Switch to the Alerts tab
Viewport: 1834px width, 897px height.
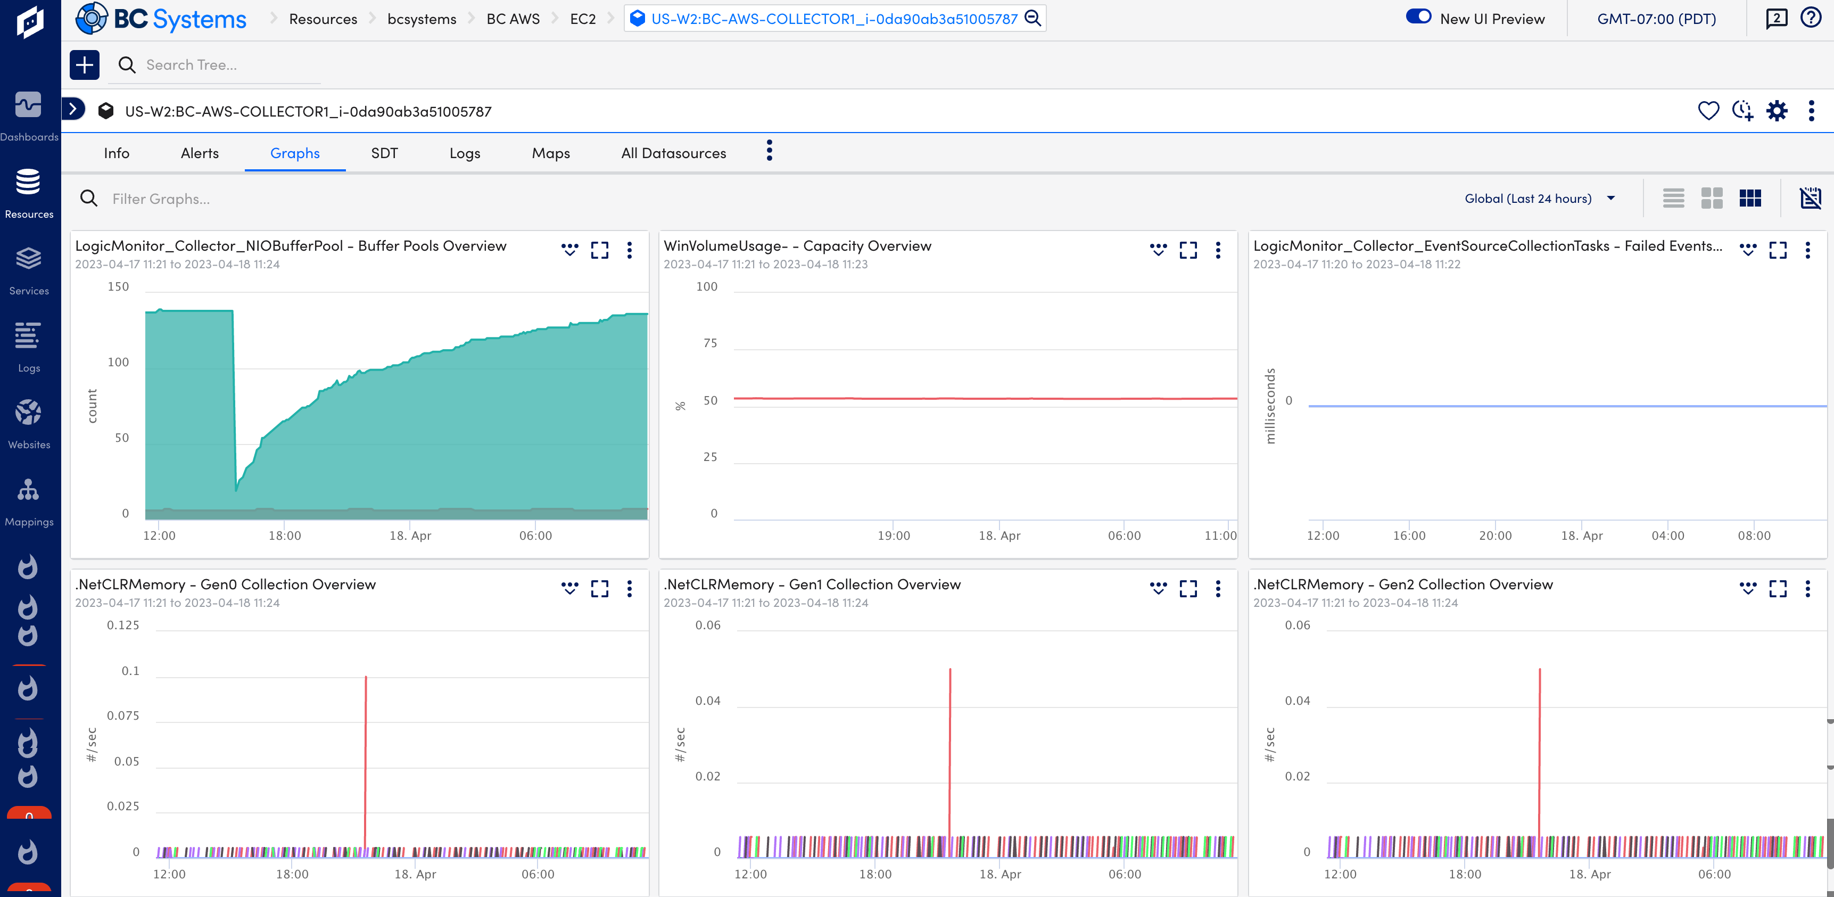200,153
